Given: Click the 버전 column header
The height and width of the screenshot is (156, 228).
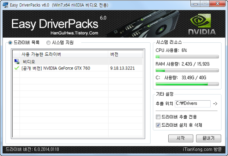Looking at the screenshot, I should pos(125,54).
